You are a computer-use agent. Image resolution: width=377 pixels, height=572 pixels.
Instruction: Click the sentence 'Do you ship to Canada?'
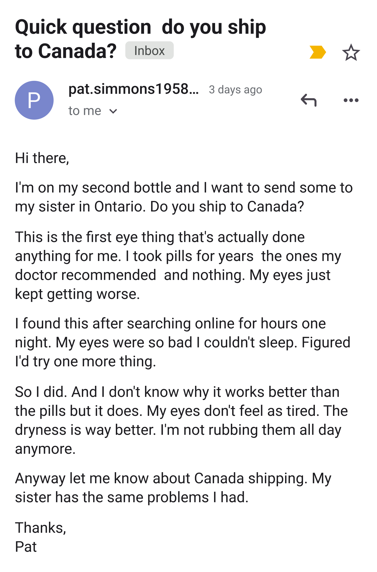[x=227, y=207]
